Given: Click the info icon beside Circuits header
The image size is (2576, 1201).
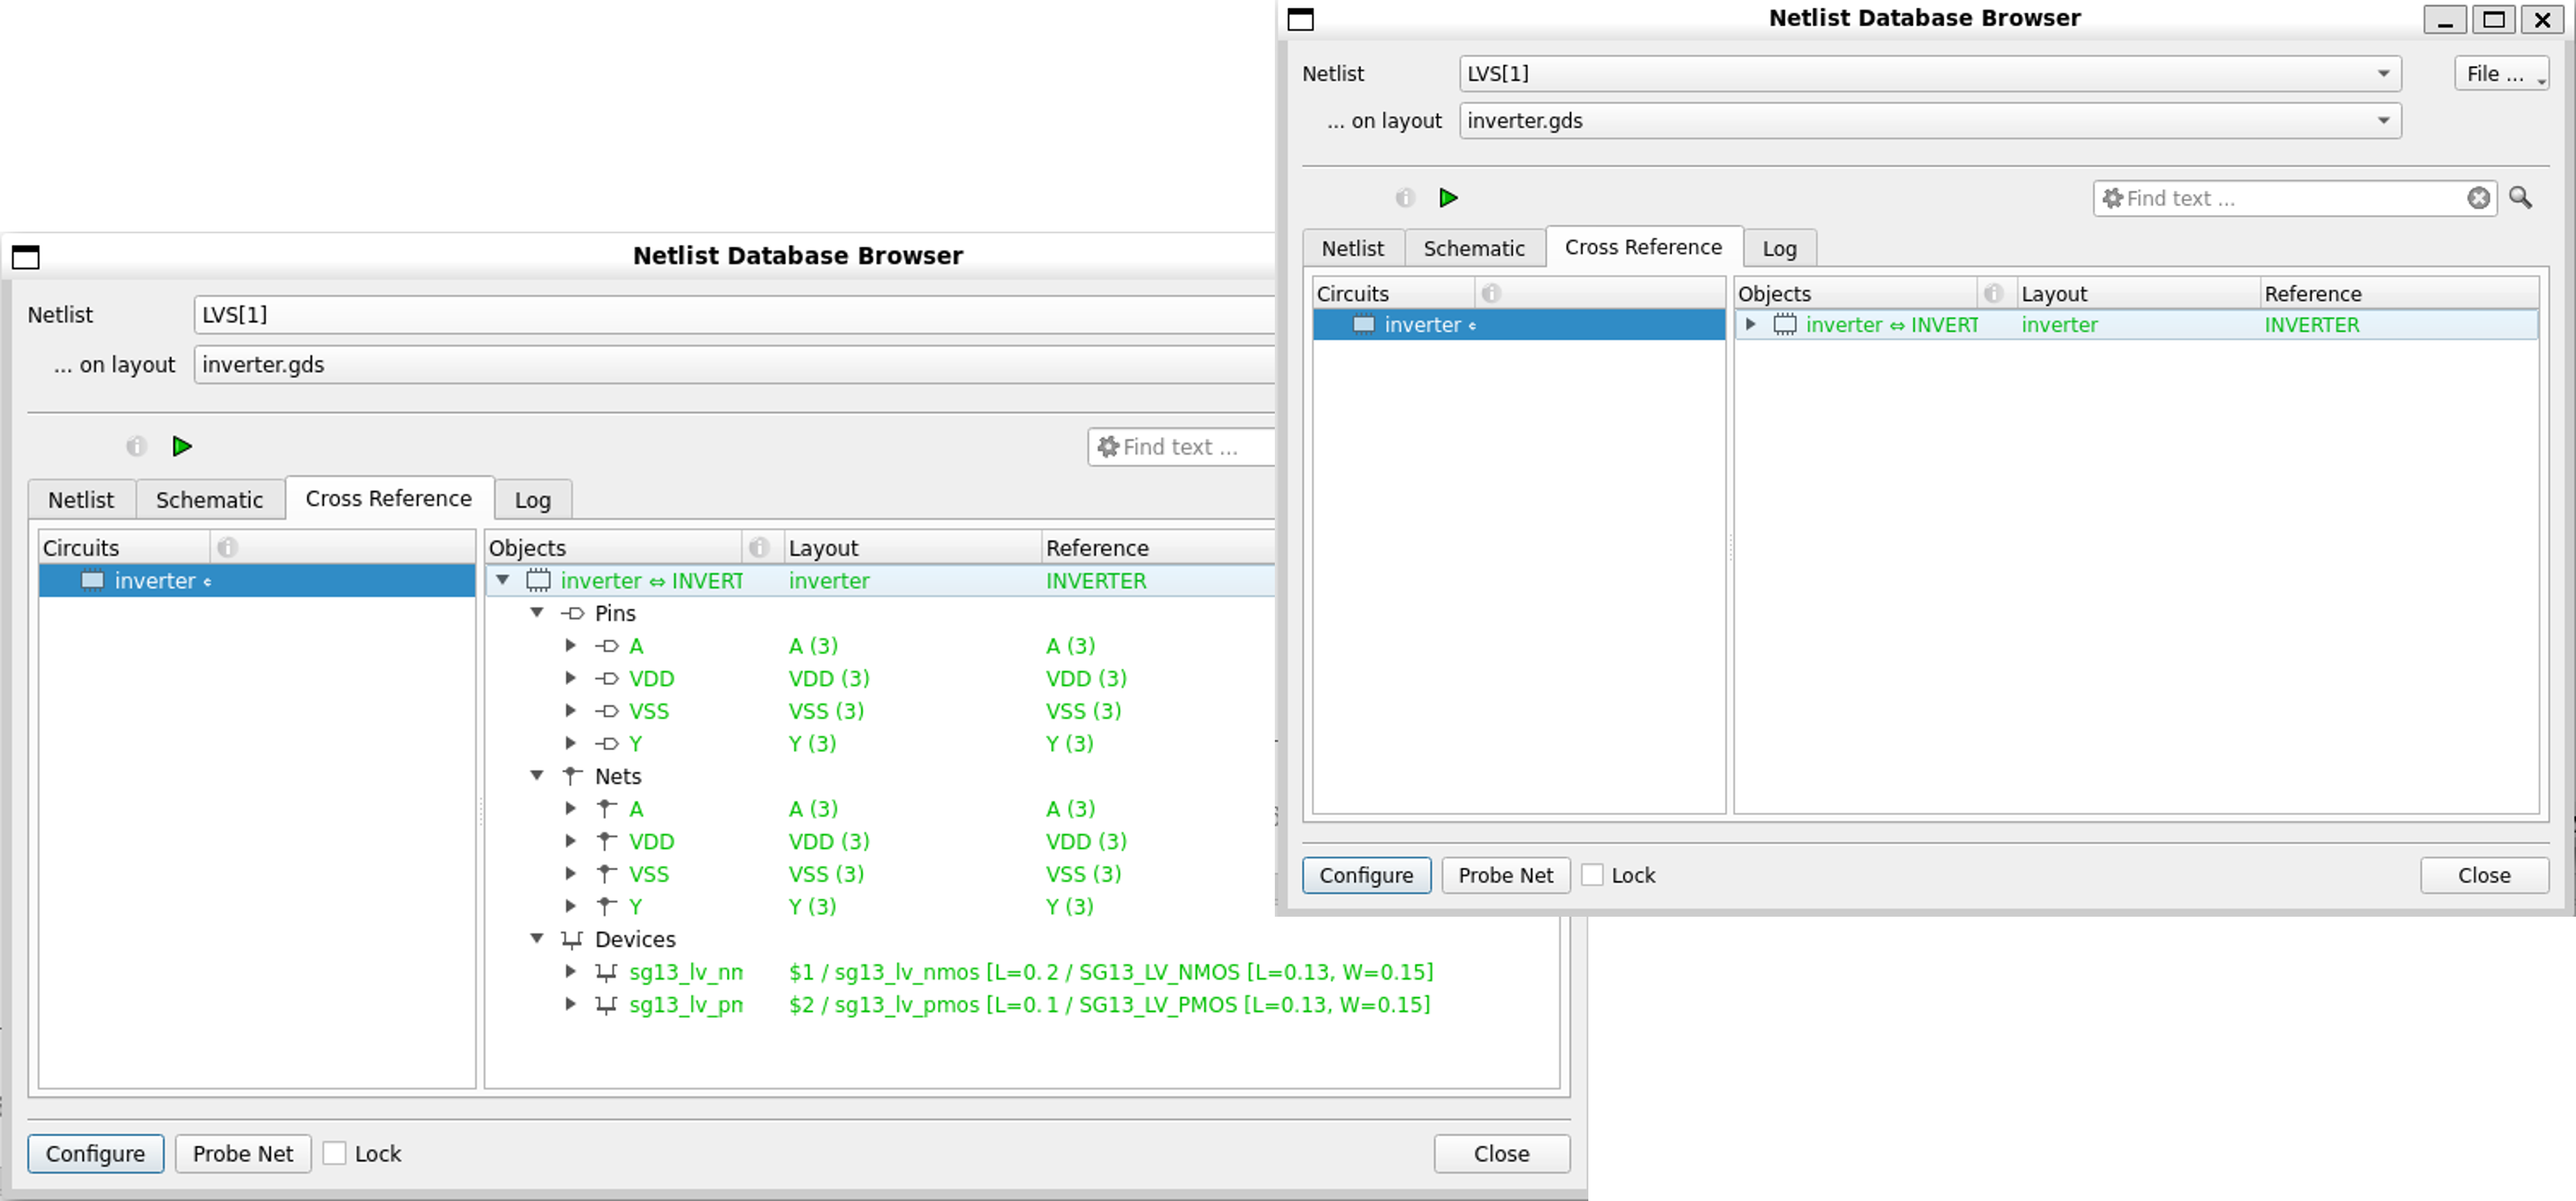Looking at the screenshot, I should (x=227, y=548).
